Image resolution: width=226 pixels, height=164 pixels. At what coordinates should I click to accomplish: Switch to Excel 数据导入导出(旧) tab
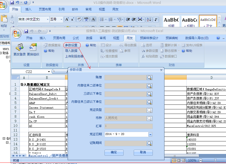coord(197,38)
